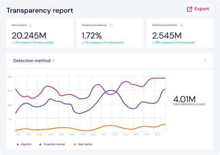Image resolution: width=220 pixels, height=155 pixels.
Task: Click the 20.245M Active Users value
Action: (29, 36)
